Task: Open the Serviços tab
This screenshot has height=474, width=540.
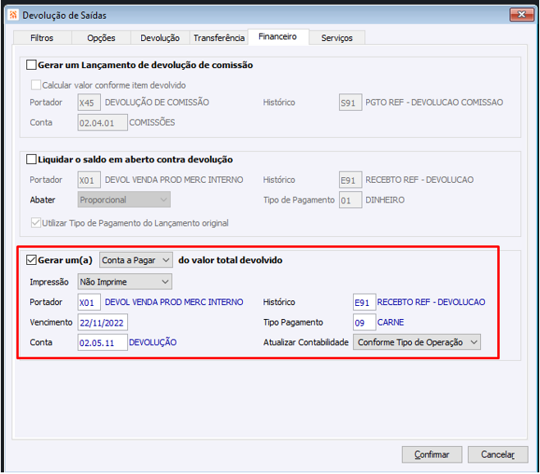Action: coord(336,38)
